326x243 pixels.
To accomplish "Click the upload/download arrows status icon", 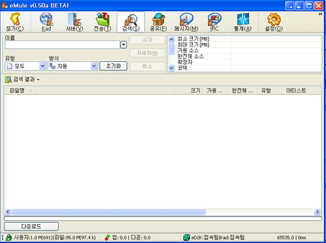I will click(x=107, y=237).
